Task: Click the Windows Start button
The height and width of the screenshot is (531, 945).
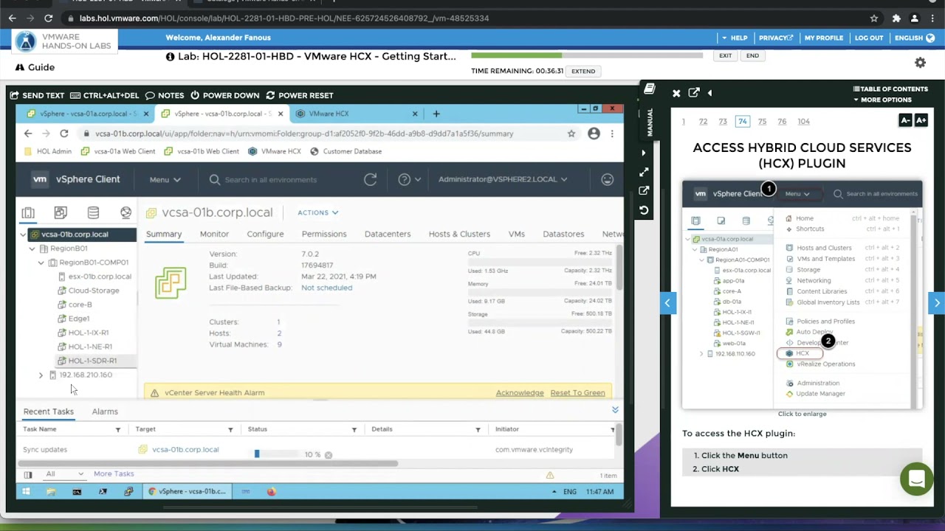Action: (26, 491)
